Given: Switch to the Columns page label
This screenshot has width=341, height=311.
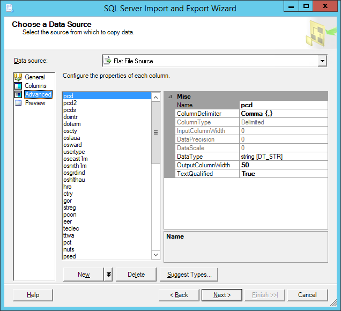Looking at the screenshot, I should [x=35, y=86].
